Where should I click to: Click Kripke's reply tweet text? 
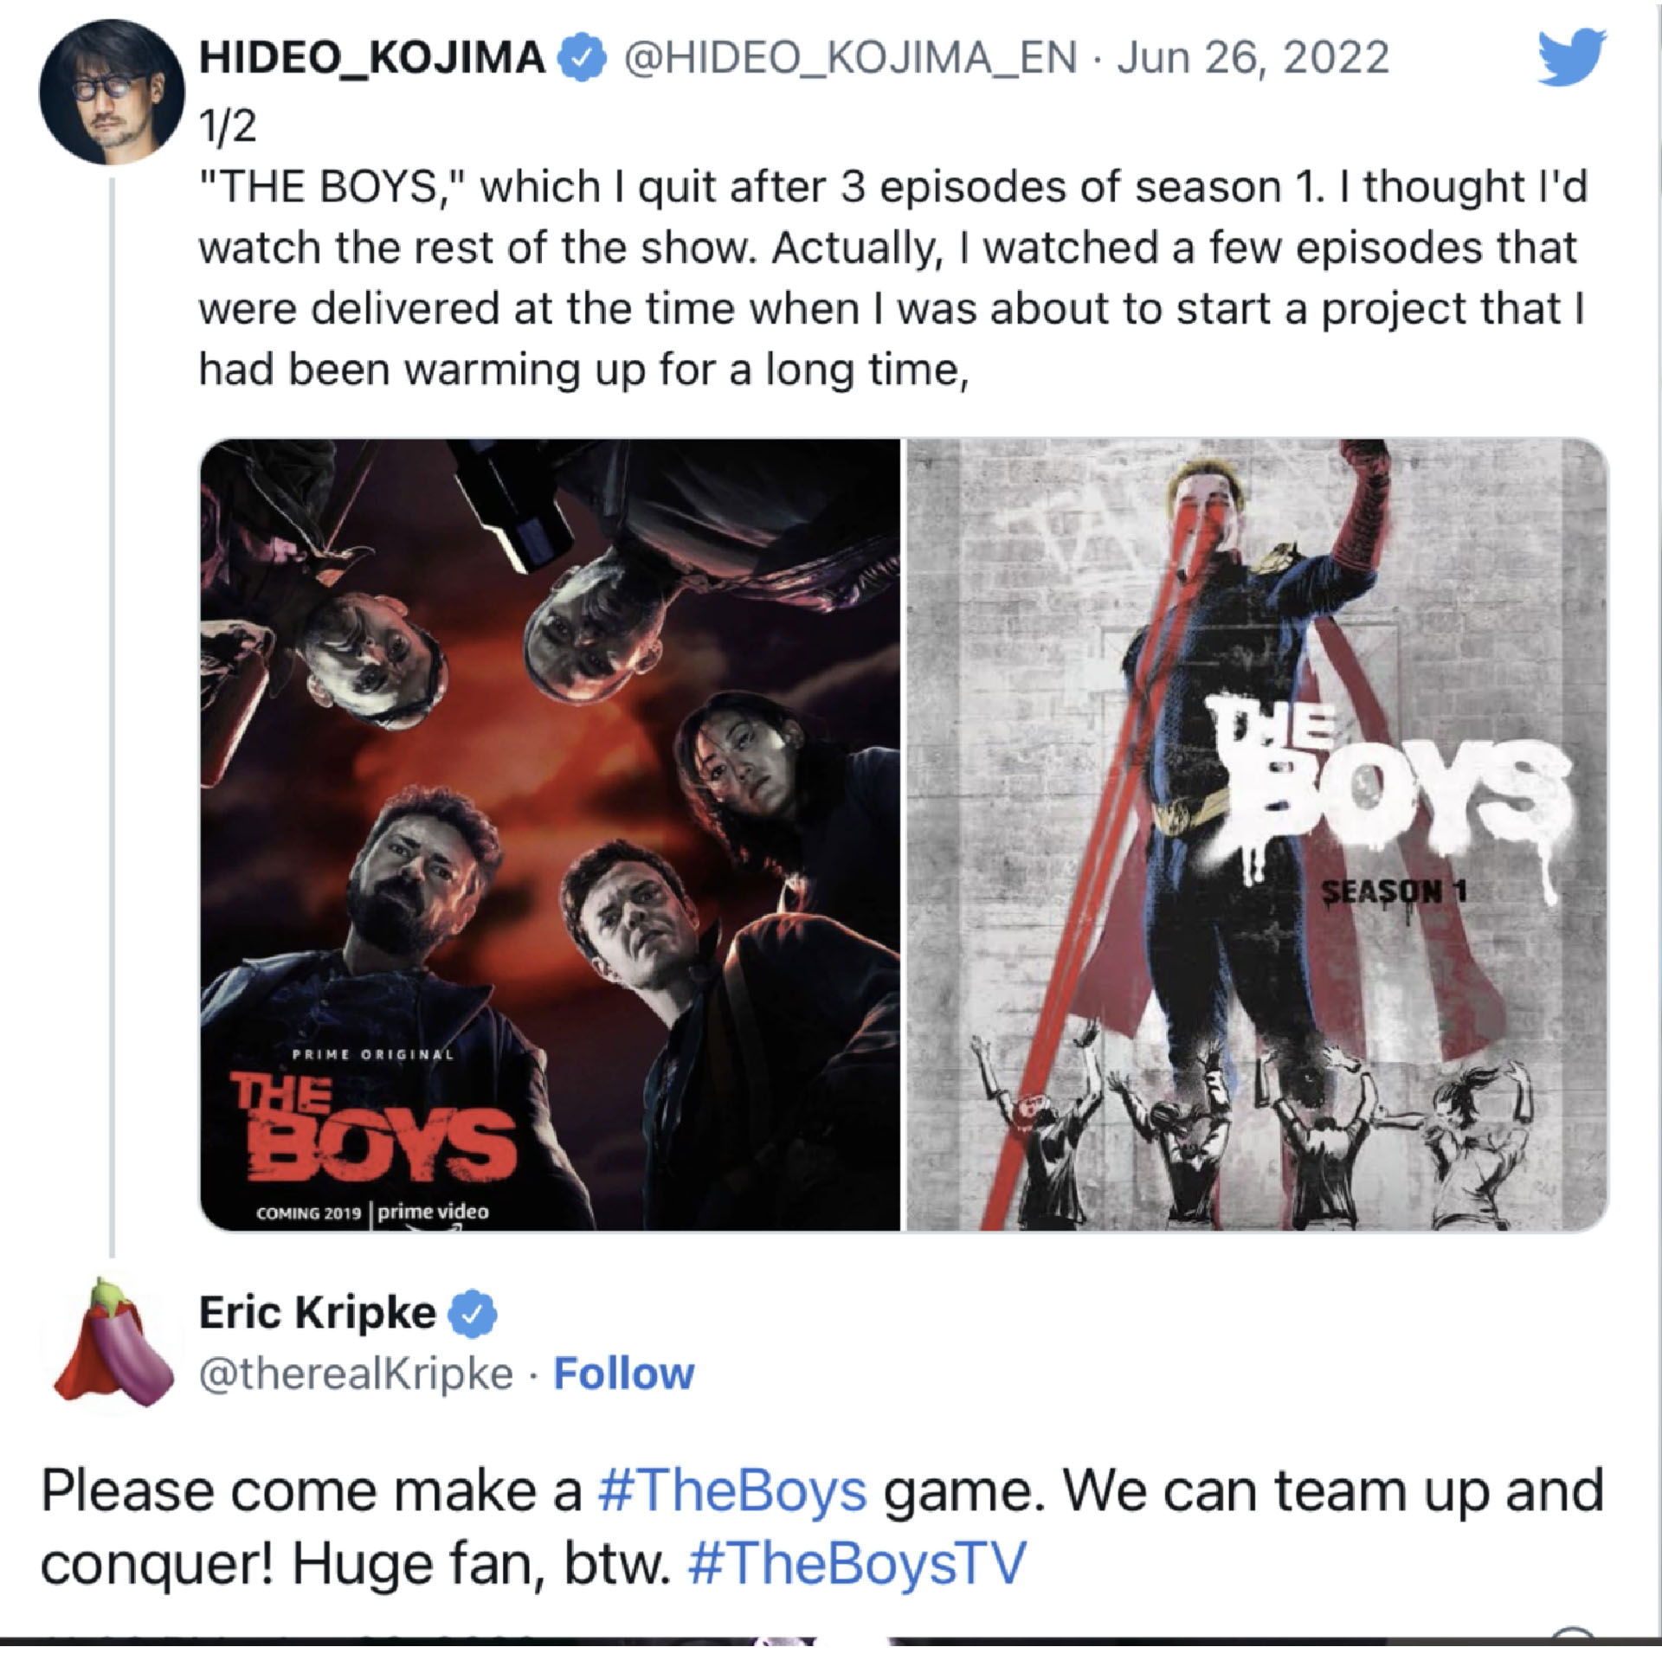coord(822,1527)
